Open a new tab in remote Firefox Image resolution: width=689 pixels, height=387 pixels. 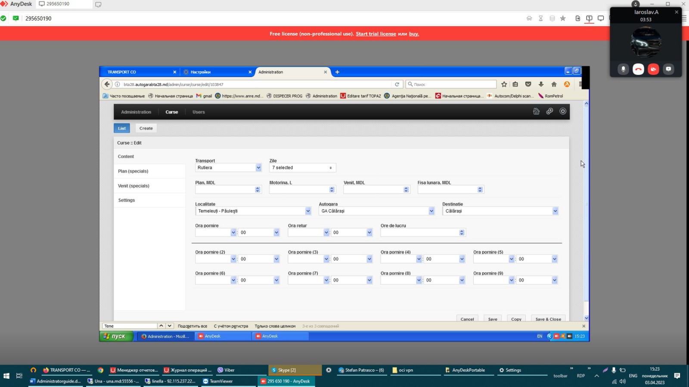(337, 72)
